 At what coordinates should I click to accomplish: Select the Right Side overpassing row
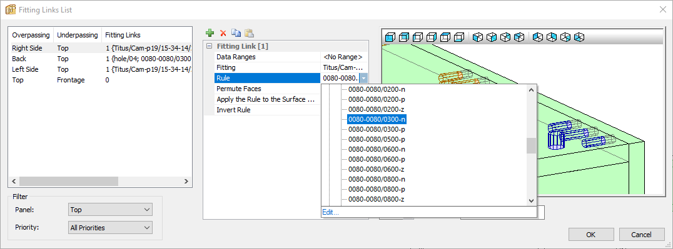coord(100,49)
